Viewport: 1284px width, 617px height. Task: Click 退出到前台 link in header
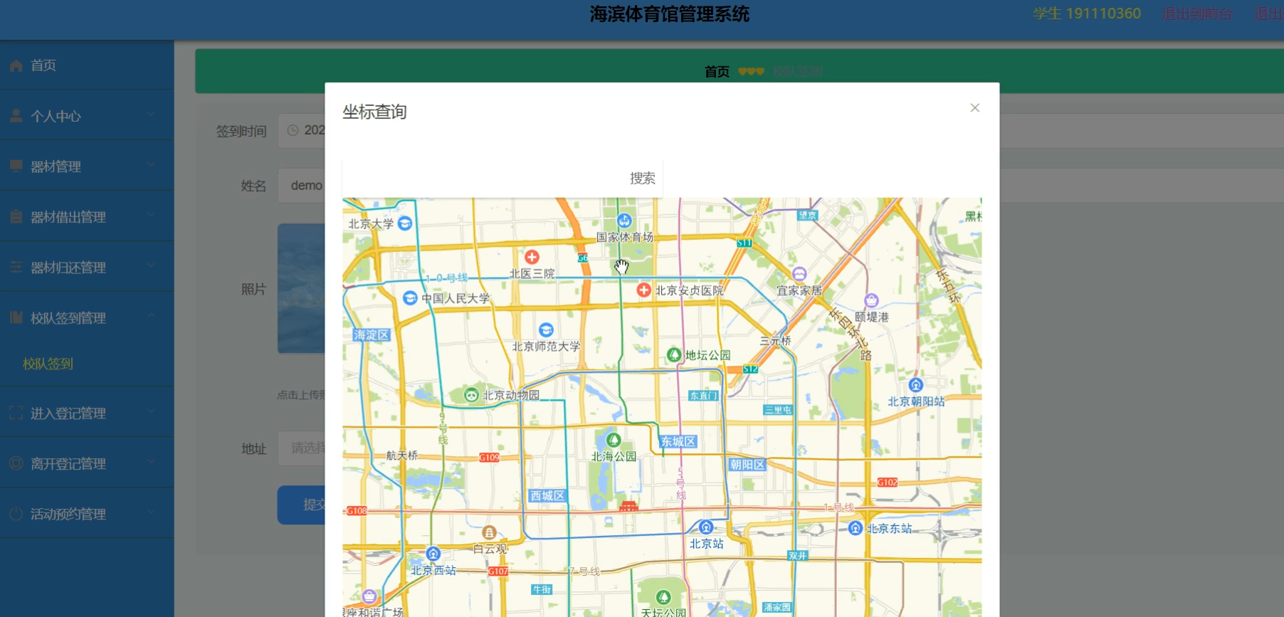(1197, 14)
